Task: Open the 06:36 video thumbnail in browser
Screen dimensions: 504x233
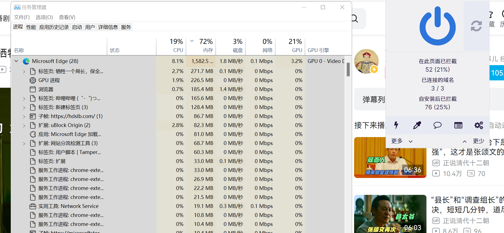Action: coord(390,158)
